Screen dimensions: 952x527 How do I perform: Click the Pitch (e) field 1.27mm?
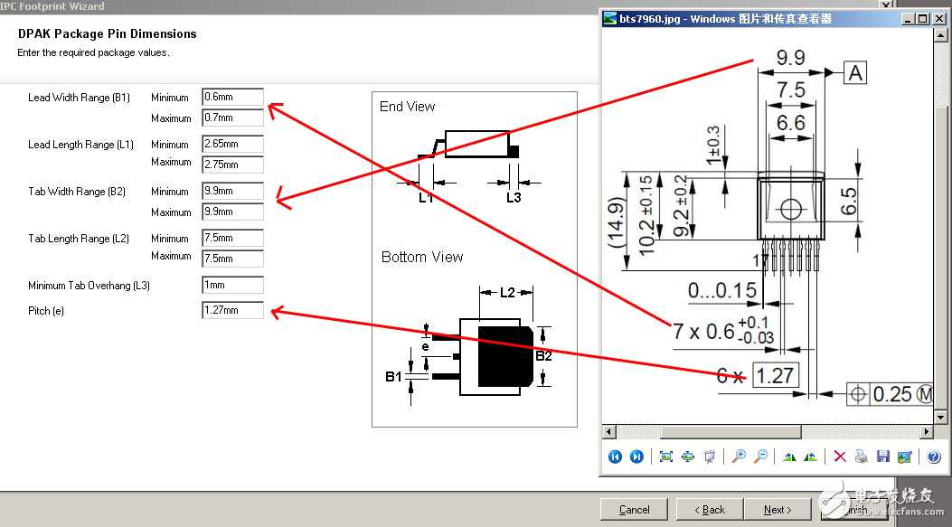click(x=232, y=310)
